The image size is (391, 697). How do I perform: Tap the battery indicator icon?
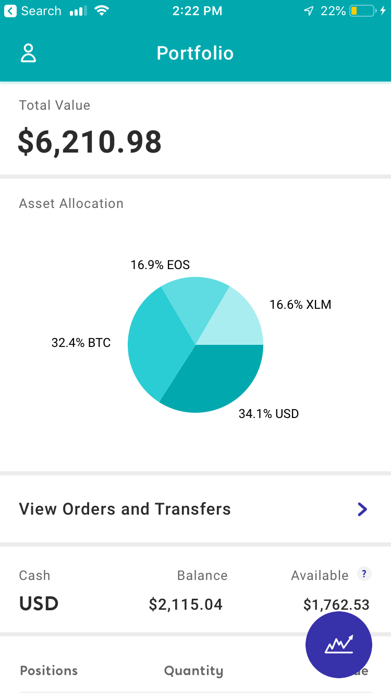[x=363, y=11]
